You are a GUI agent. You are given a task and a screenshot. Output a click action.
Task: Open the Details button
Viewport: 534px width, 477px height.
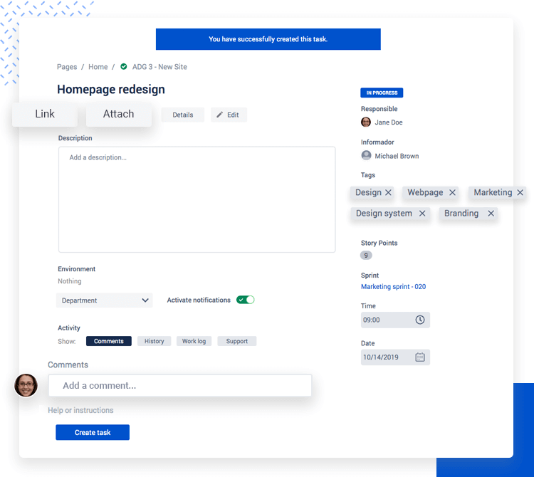click(183, 115)
